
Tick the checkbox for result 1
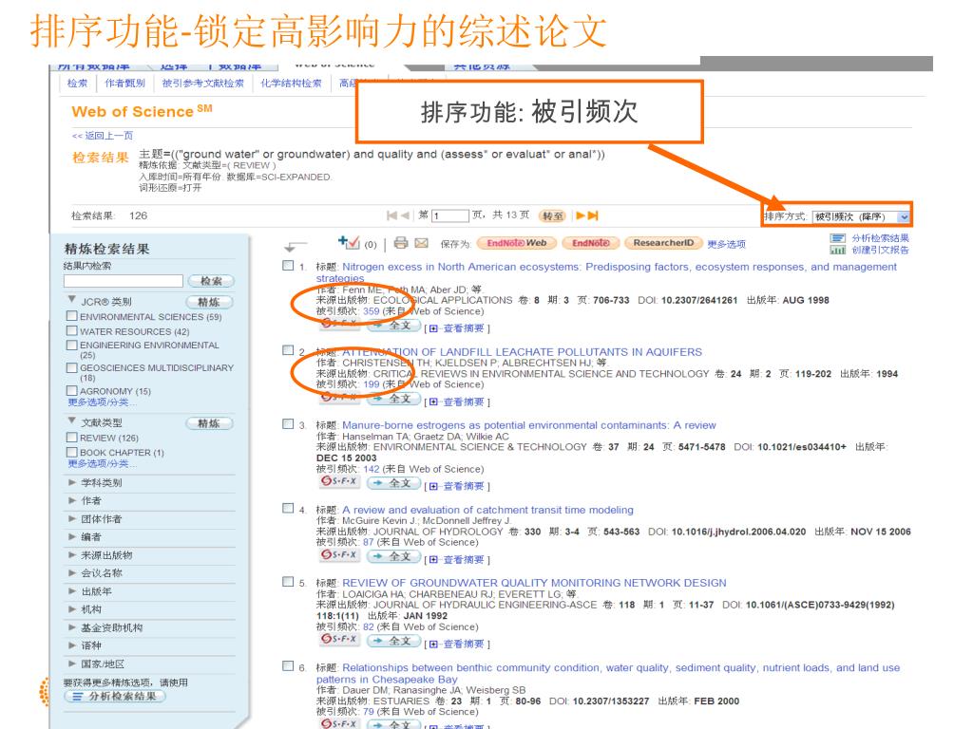pyautogui.click(x=288, y=266)
